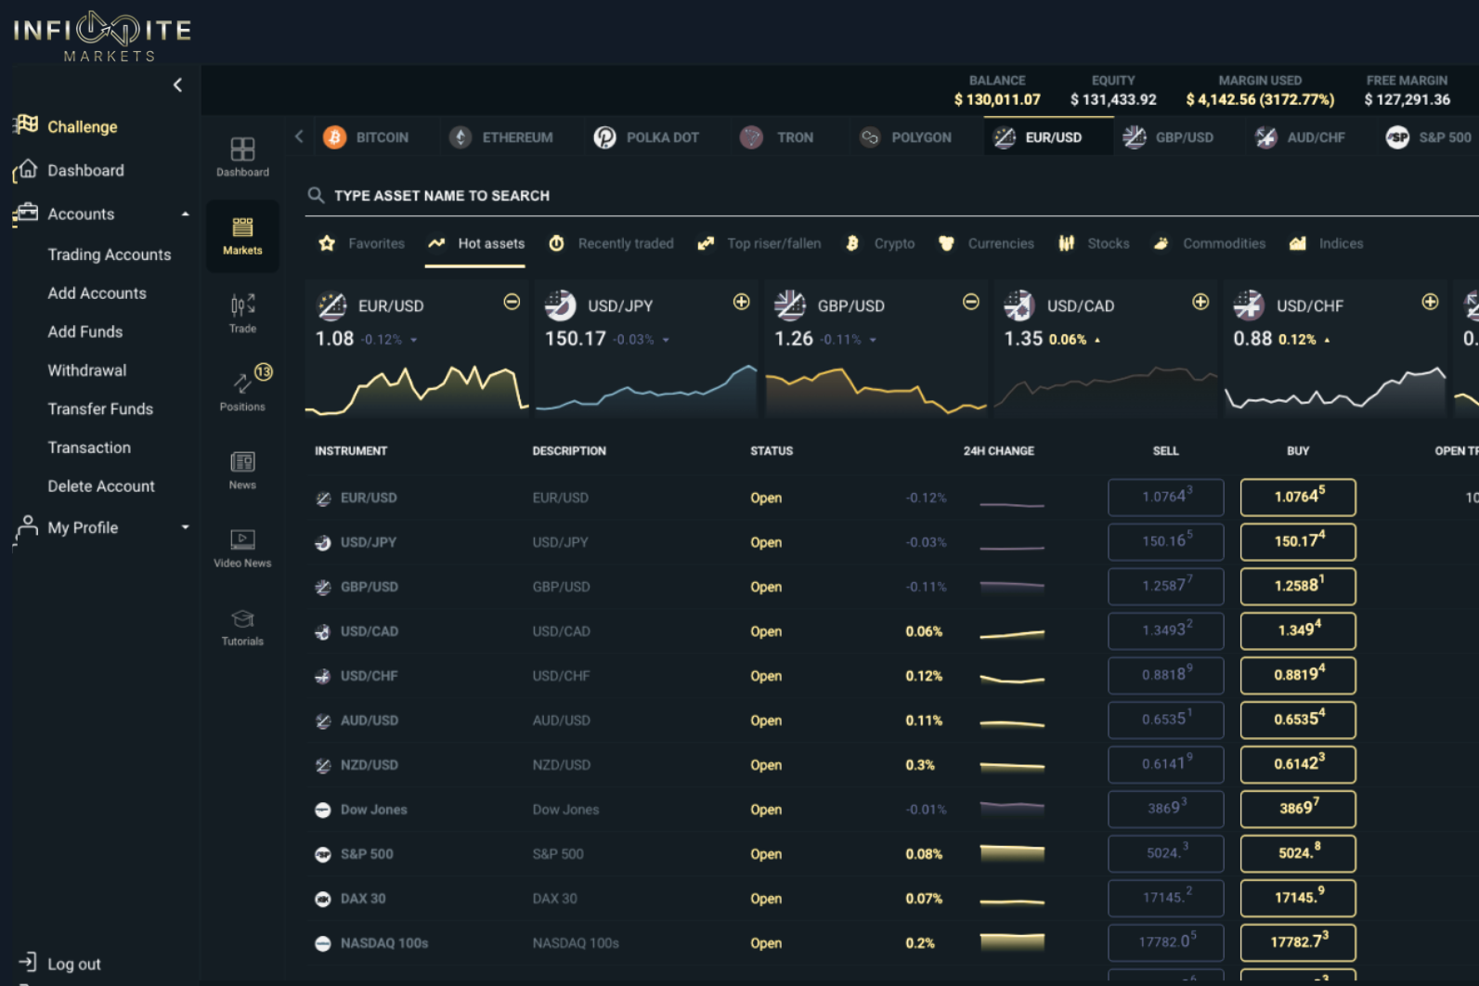1479x986 pixels.
Task: Select Withdrawal in the sidebar
Action: point(87,370)
